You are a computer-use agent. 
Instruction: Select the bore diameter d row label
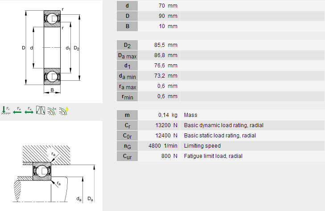point(128,6)
